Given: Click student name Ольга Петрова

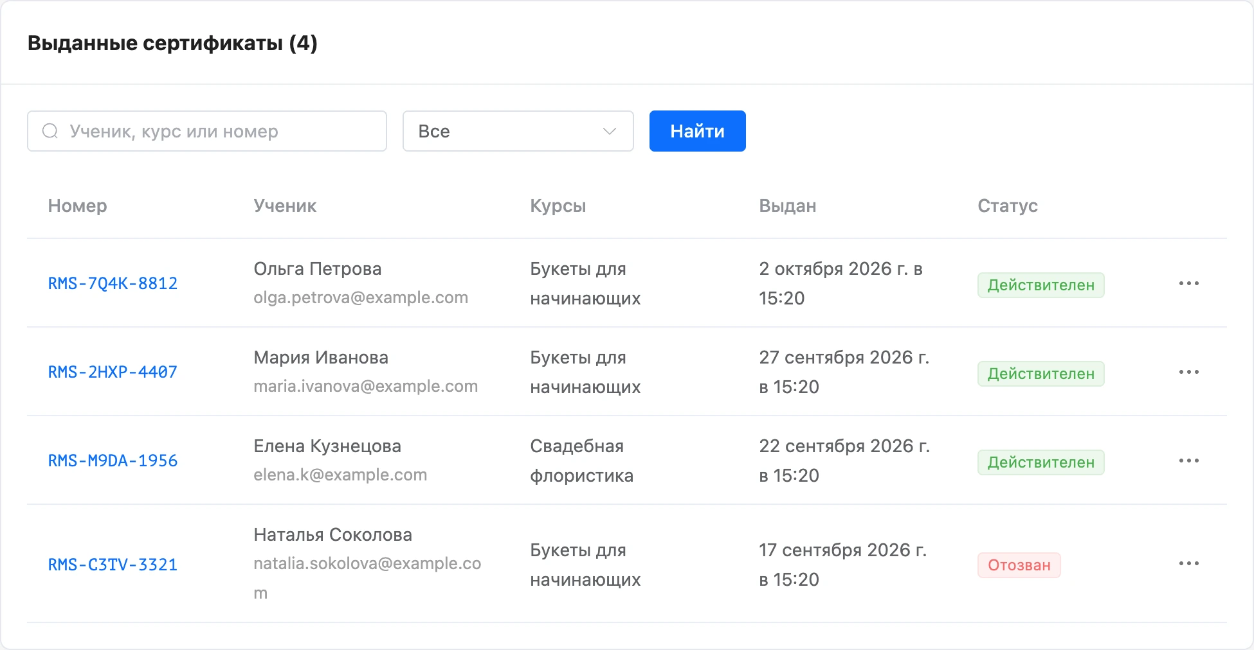Looking at the screenshot, I should pyautogui.click(x=318, y=268).
